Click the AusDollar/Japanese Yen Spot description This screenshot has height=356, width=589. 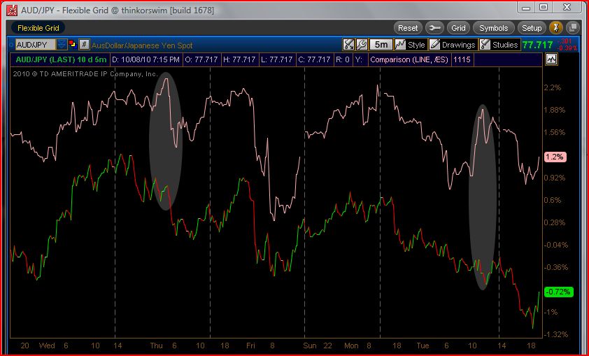(142, 45)
